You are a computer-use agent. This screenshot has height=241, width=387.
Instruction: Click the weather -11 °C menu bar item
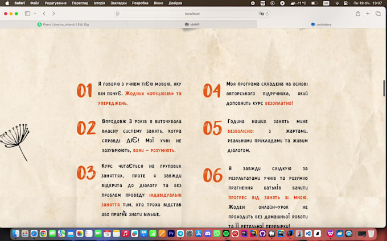click(298, 3)
